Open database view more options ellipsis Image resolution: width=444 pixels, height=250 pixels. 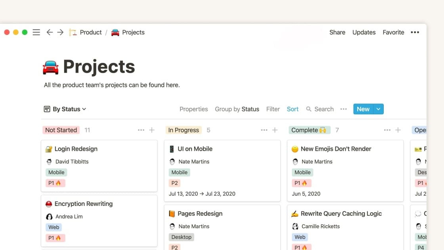click(343, 109)
